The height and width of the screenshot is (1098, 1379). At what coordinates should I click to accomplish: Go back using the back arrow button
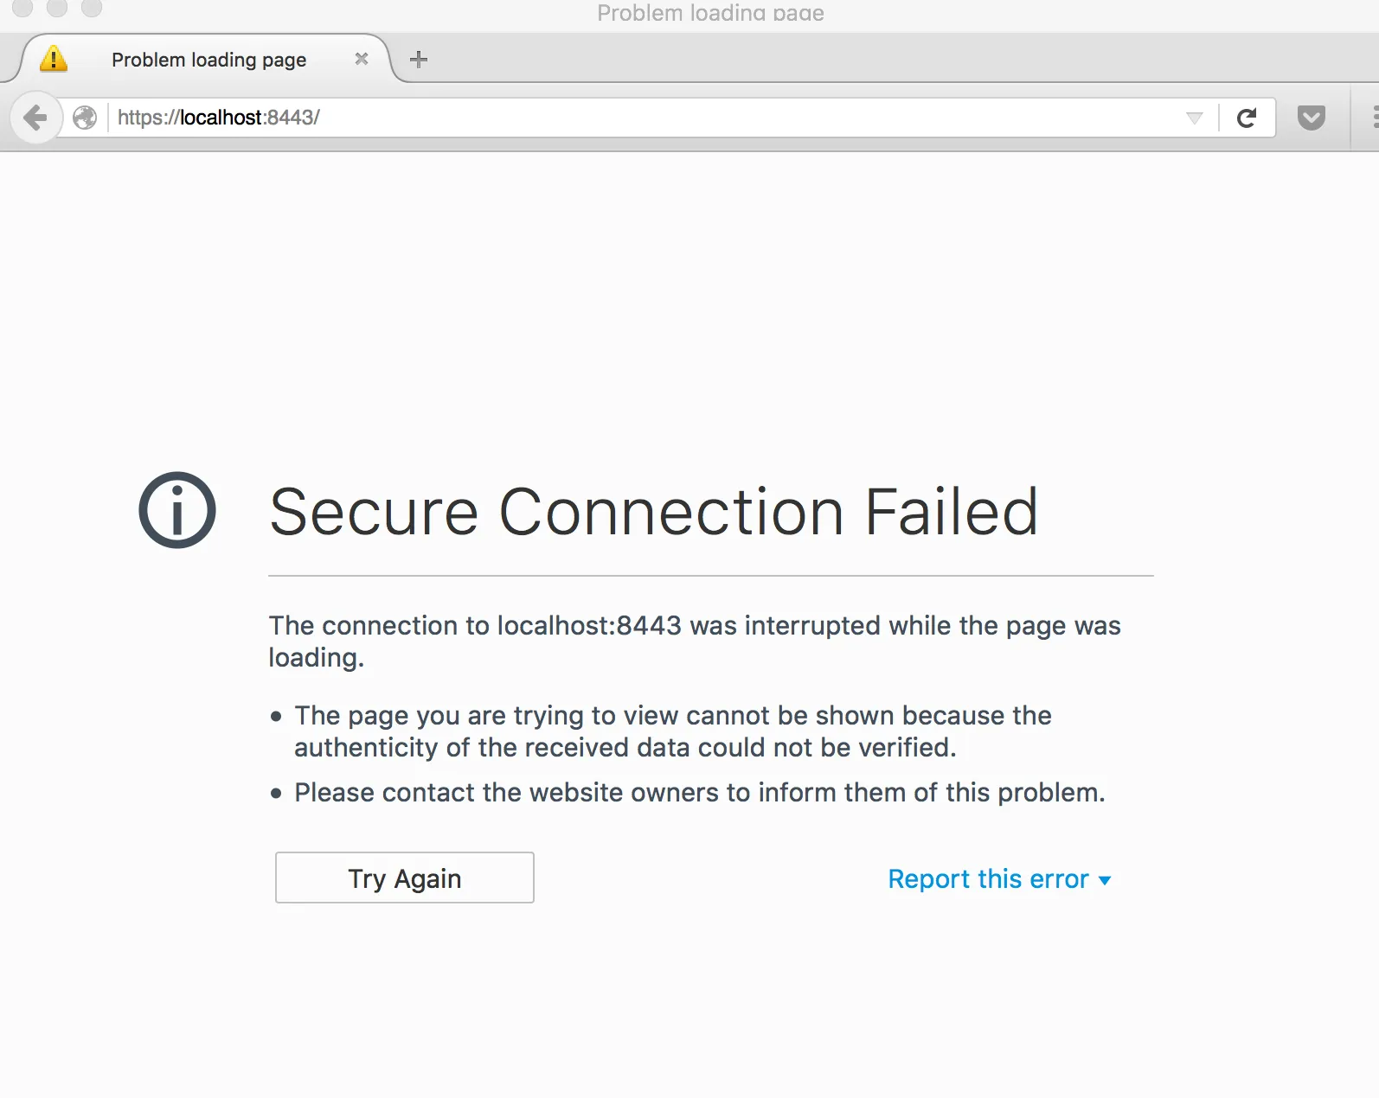(35, 117)
